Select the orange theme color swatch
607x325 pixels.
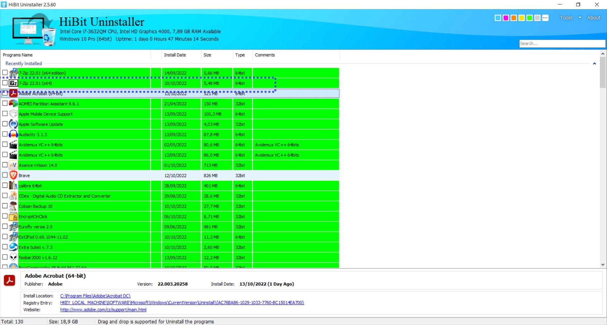pos(514,18)
